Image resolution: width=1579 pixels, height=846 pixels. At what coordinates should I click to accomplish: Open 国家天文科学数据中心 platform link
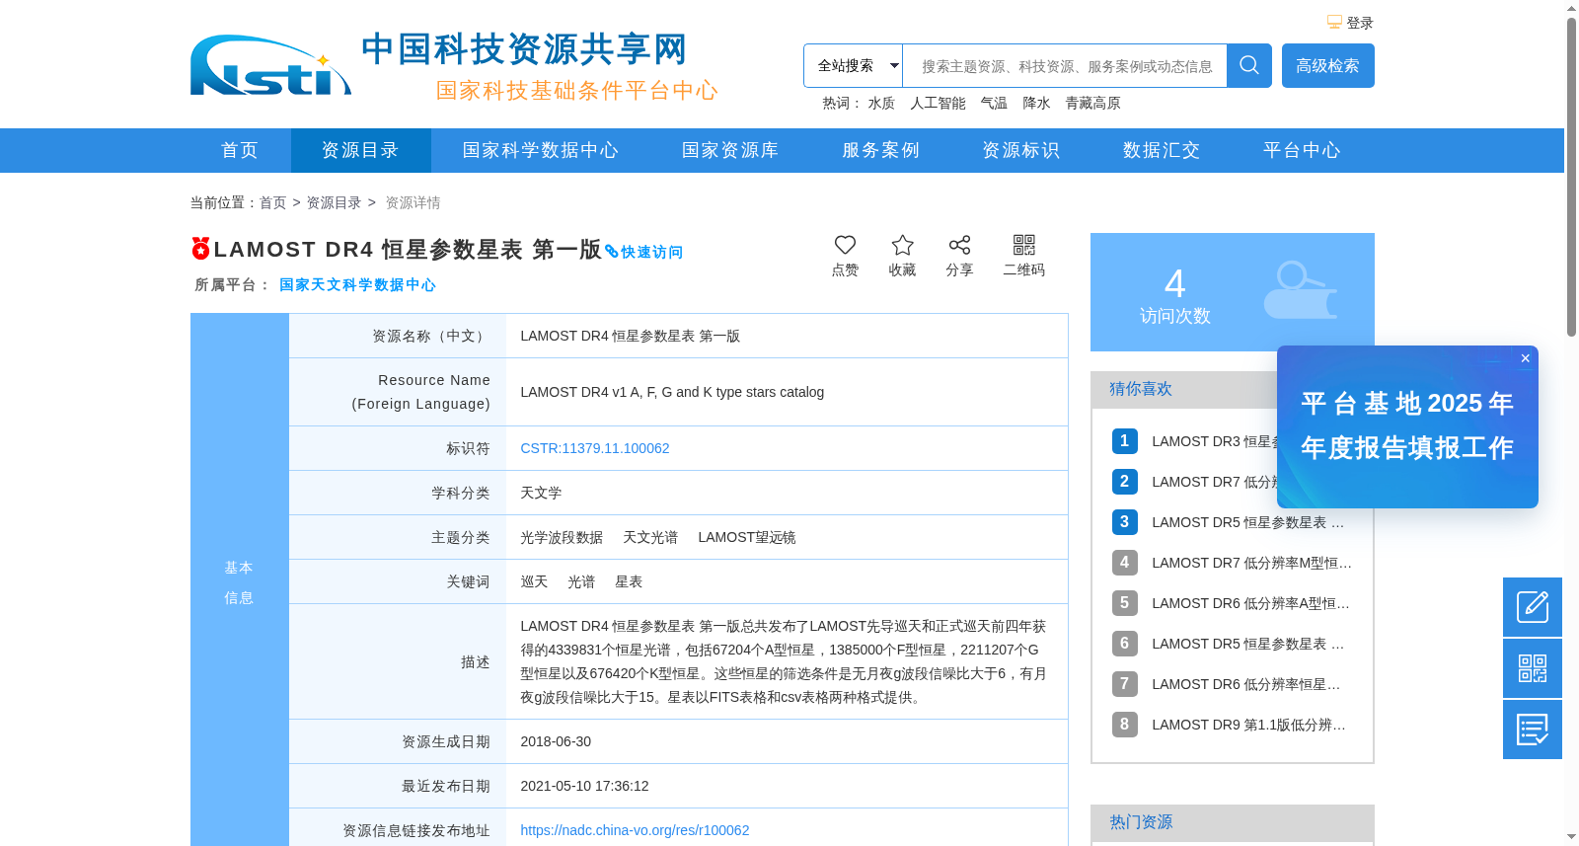(357, 284)
